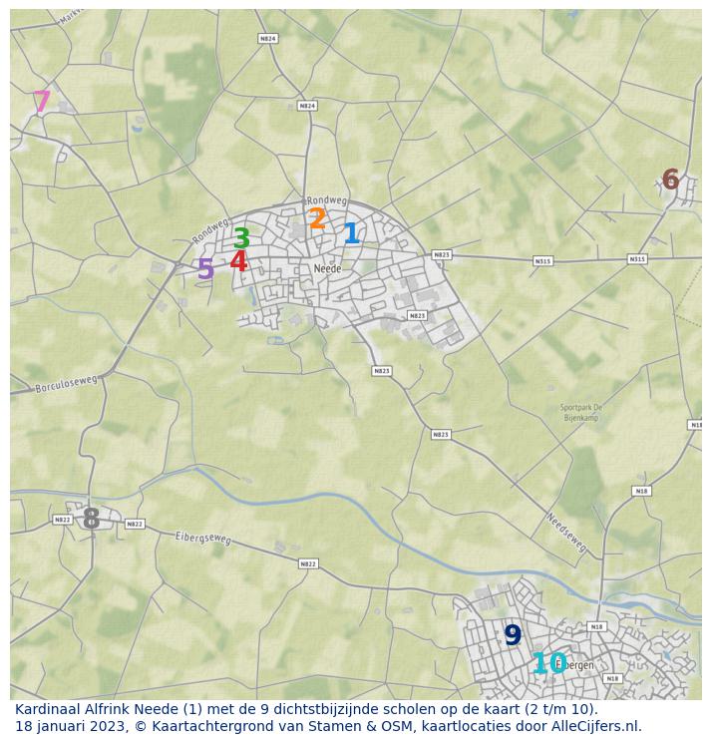Viewport: 711px width, 743px height.
Task: Select the cyan marker number 10
Action: click(548, 663)
